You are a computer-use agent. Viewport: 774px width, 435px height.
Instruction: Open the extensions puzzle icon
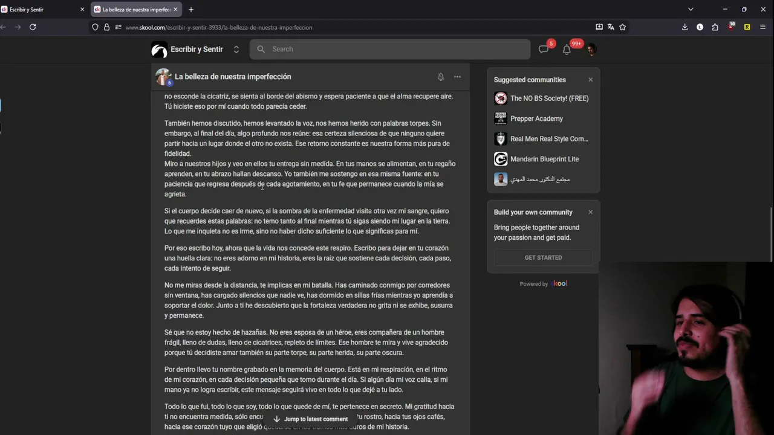click(x=715, y=27)
